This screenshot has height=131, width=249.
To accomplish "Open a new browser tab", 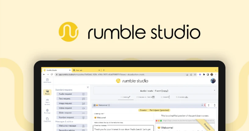I will click(x=104, y=70).
